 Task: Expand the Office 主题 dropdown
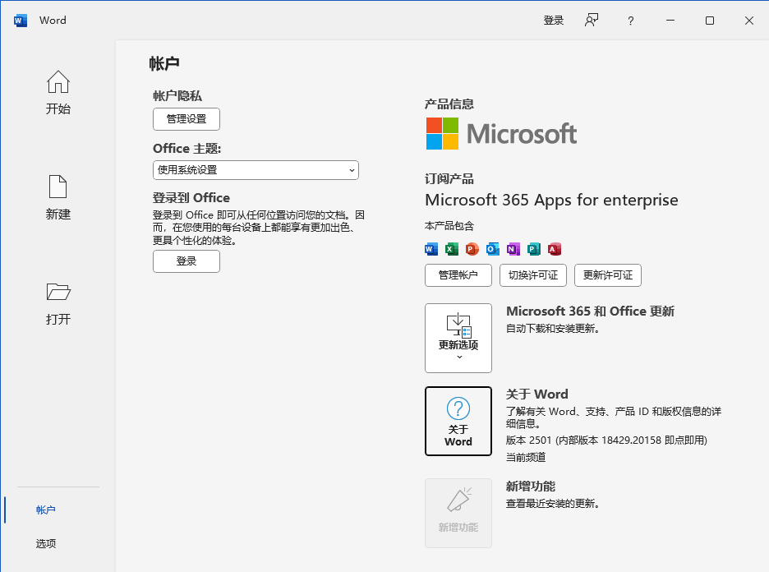tap(256, 170)
